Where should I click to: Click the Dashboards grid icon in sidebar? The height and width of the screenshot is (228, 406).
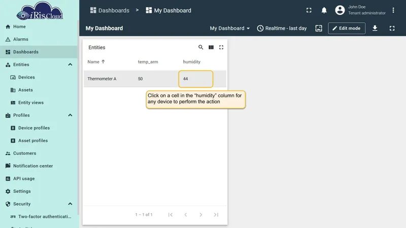pos(8,52)
